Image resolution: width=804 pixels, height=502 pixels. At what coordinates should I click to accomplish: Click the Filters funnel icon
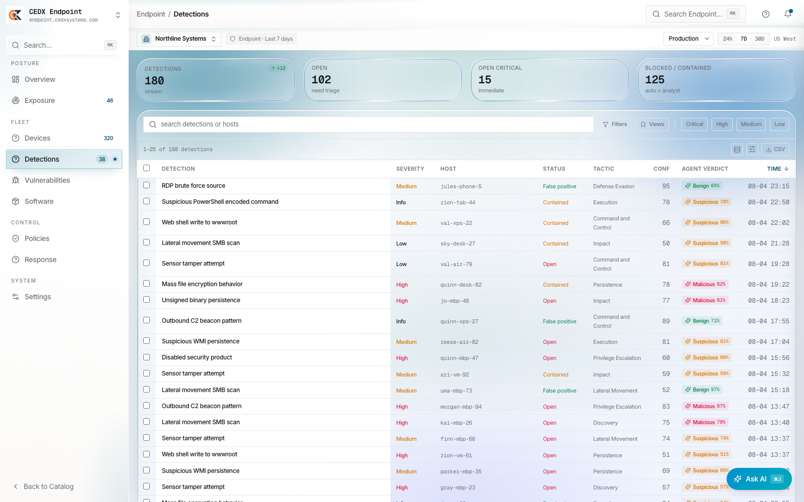[x=606, y=124]
